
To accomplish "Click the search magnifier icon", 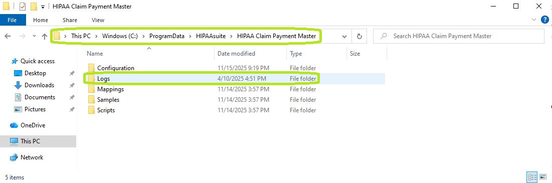I will [384, 36].
